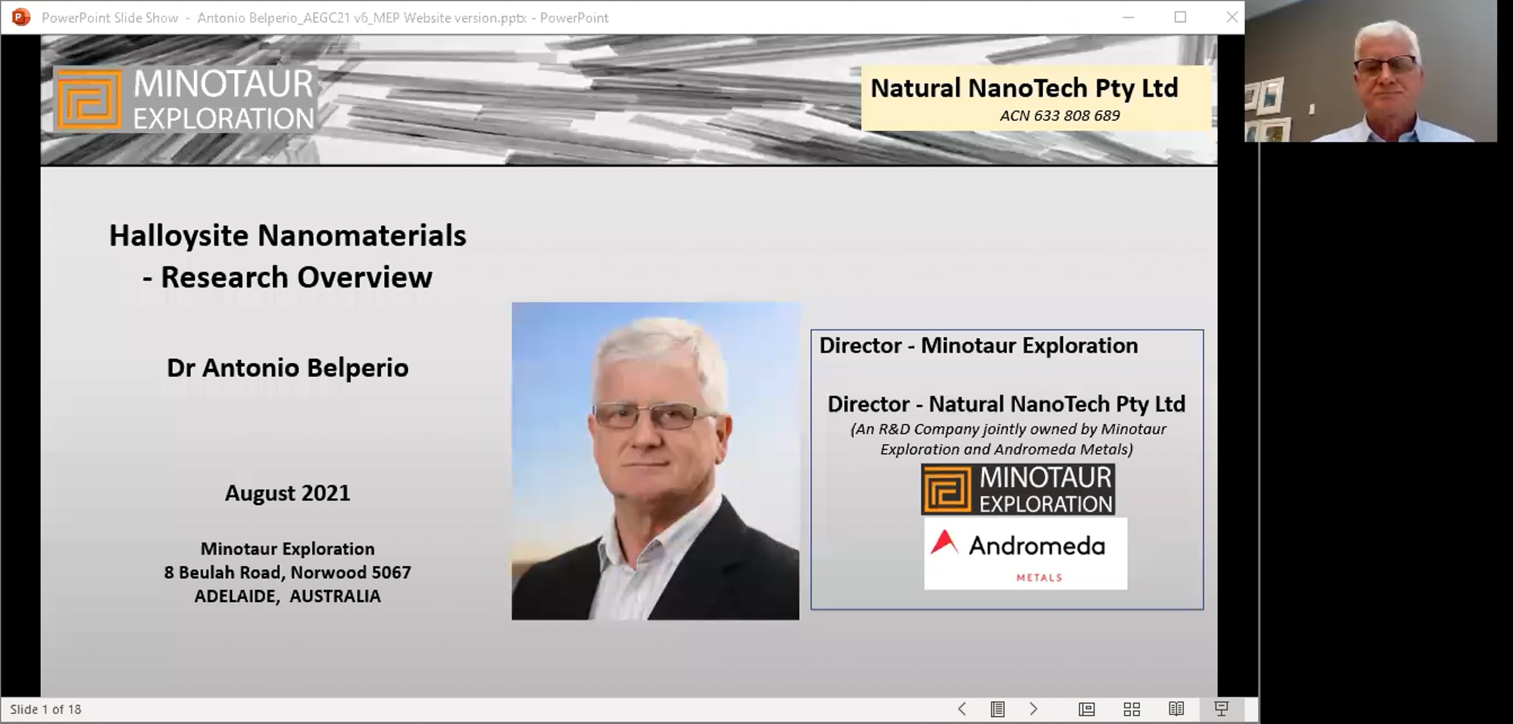
Task: Click the 'Halloysite Nanomaterials' title line
Action: pyautogui.click(x=287, y=236)
